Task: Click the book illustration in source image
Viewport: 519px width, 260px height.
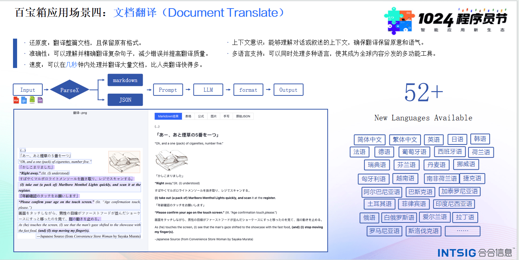Action: 124,161
